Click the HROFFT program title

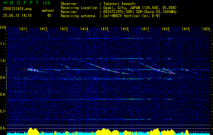21,3
